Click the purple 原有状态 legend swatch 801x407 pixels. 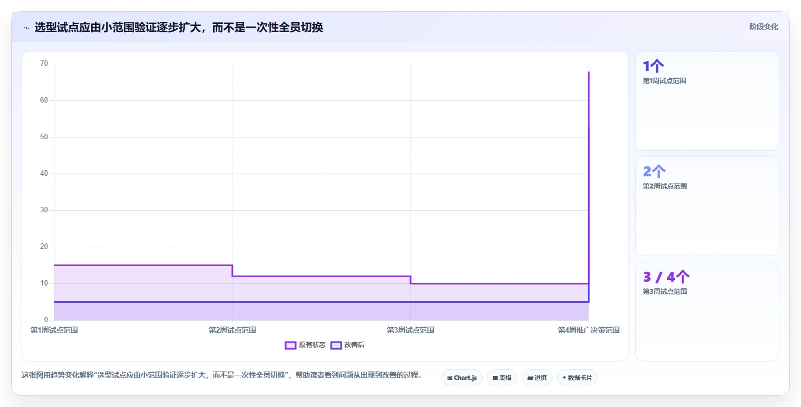tap(291, 345)
